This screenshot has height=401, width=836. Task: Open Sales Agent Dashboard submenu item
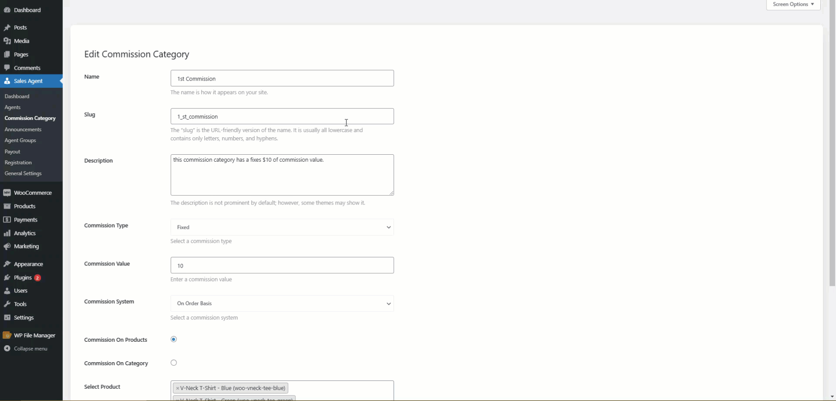click(x=17, y=96)
